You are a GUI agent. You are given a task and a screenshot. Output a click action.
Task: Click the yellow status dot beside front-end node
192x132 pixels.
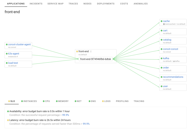(77, 51)
